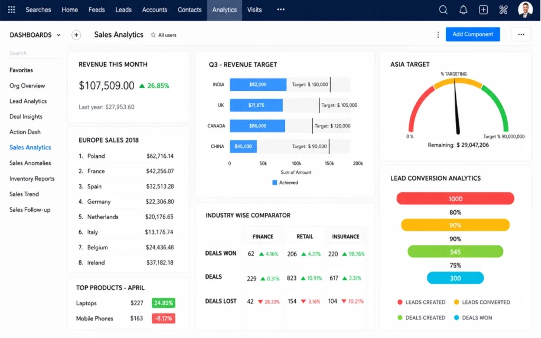Toggle the Achieved legend swatch
The image size is (541, 338).
click(x=275, y=182)
